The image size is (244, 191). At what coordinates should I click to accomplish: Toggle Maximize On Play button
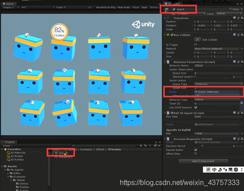[x=106, y=7]
